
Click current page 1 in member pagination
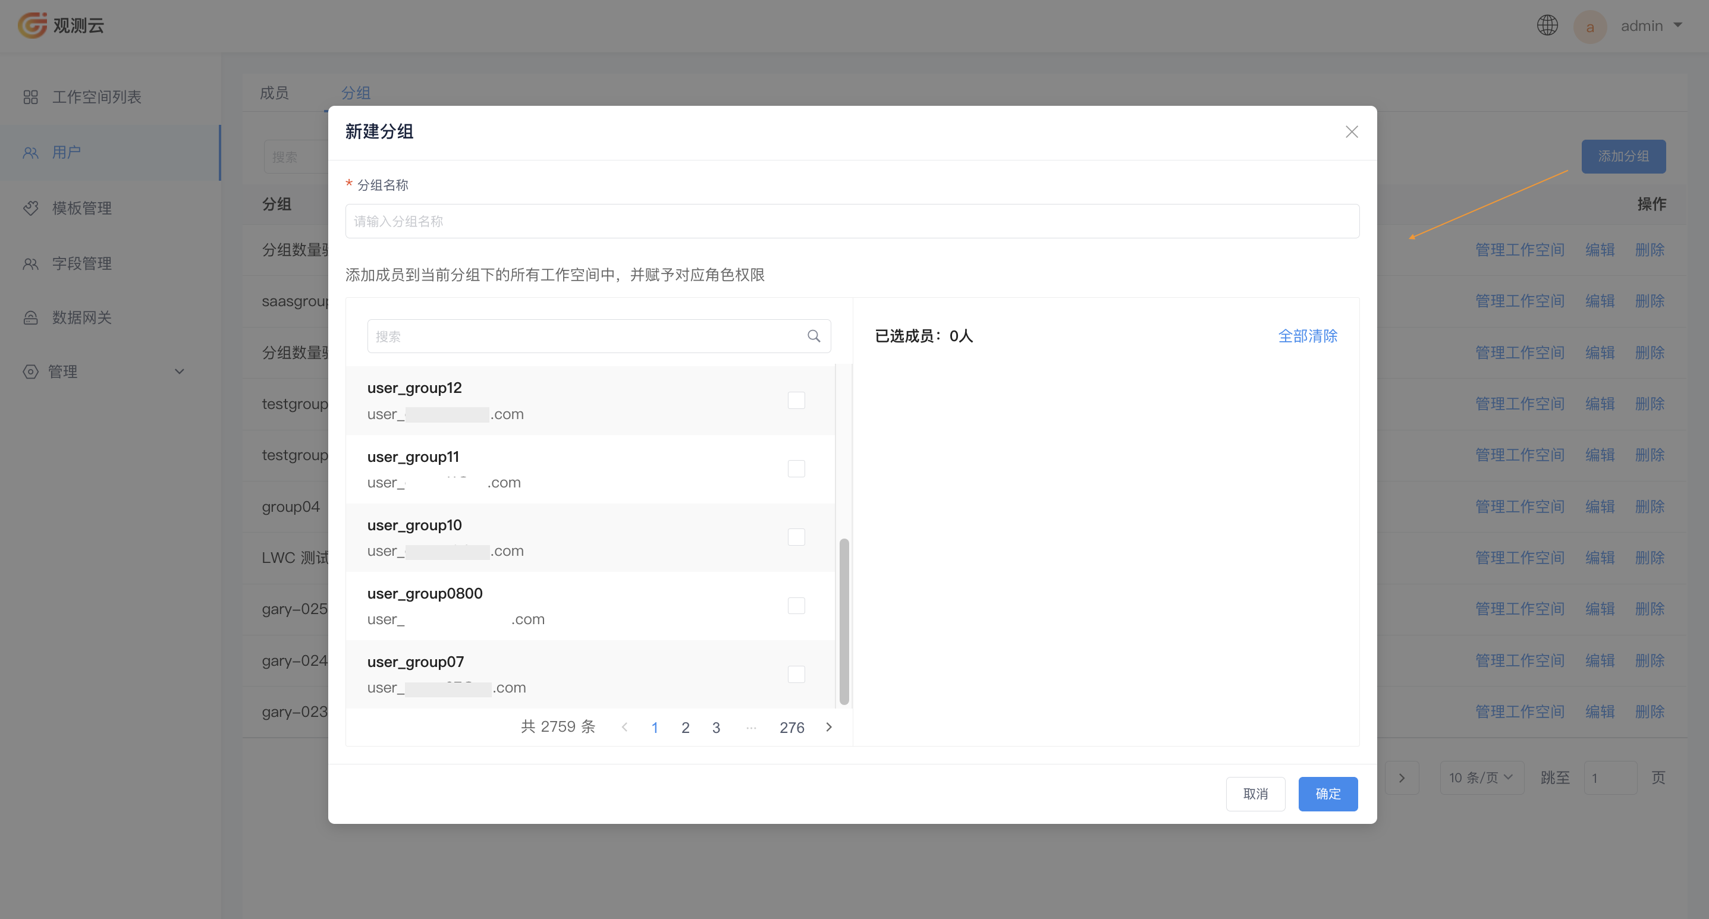(x=655, y=728)
